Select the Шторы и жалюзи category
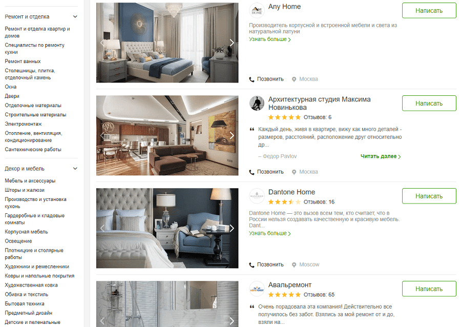This screenshot has height=327, width=461. click(25, 190)
